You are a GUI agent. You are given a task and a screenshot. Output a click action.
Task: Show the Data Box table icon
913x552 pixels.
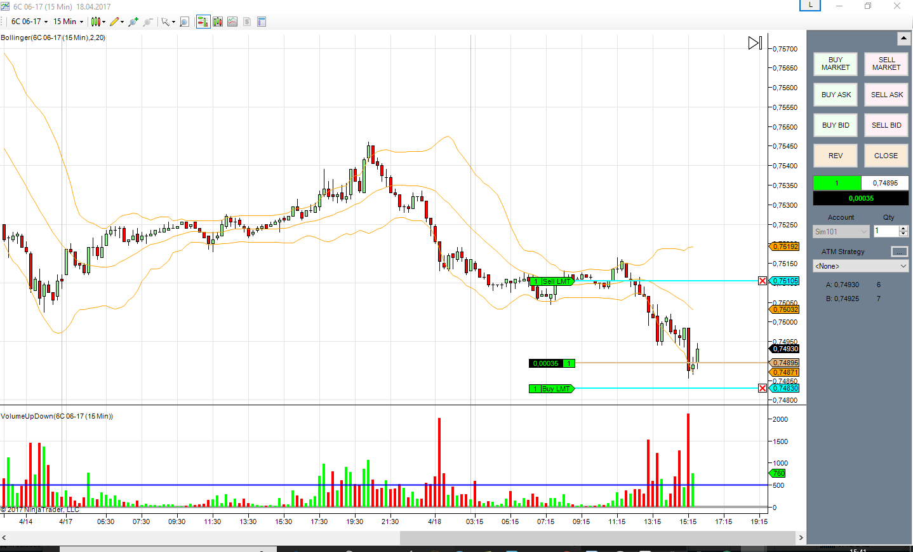(x=262, y=22)
